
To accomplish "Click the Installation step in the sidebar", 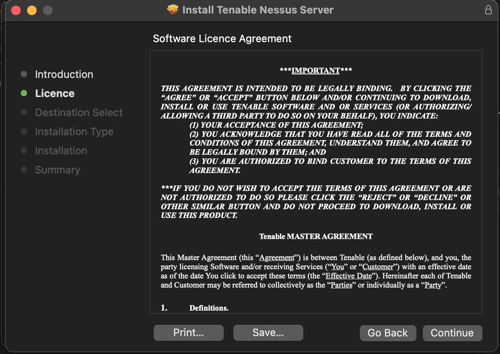I will [61, 151].
